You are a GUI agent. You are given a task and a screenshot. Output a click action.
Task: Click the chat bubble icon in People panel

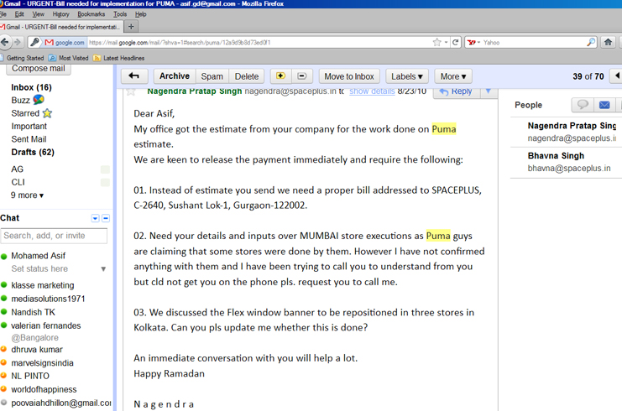pyautogui.click(x=582, y=105)
